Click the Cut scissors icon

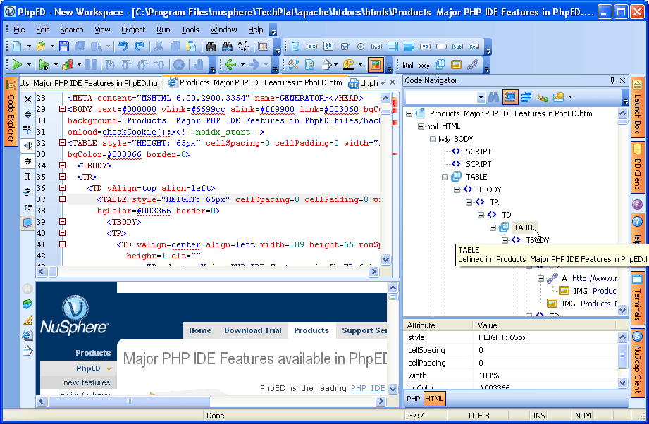tap(159, 46)
